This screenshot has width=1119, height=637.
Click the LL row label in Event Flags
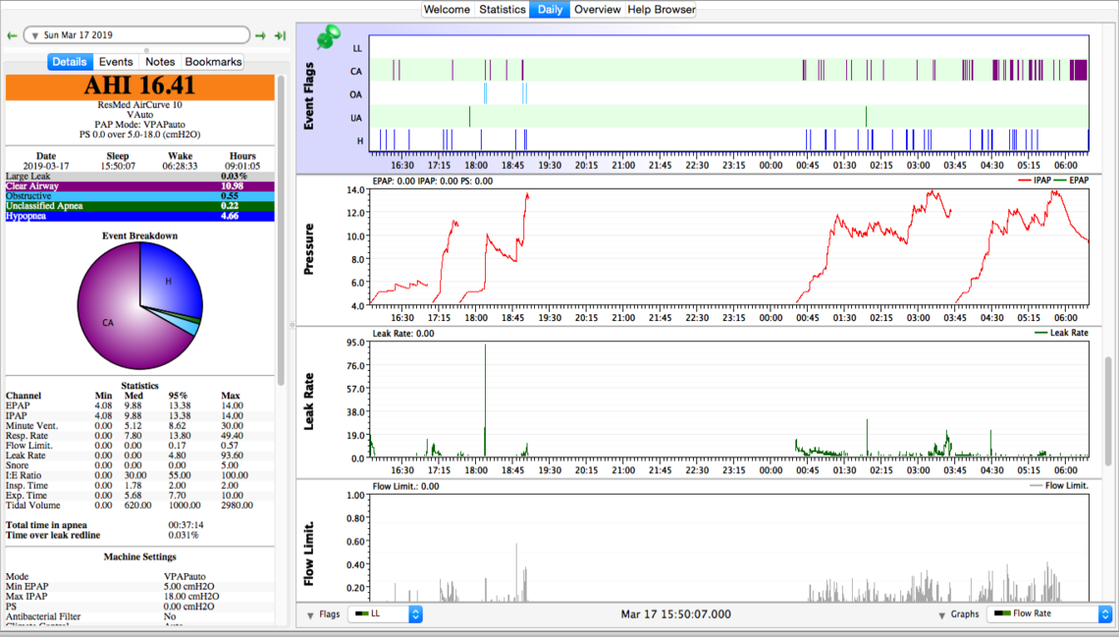coord(357,48)
